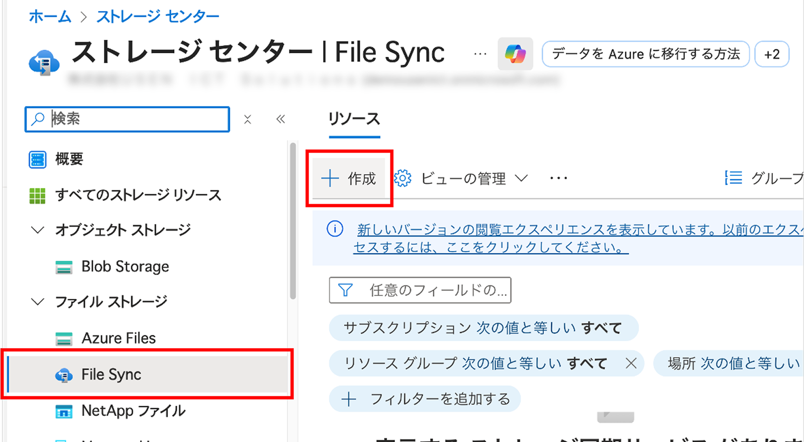Screen dimensions: 804x442
Task: Click the 作成 create button
Action: (349, 178)
